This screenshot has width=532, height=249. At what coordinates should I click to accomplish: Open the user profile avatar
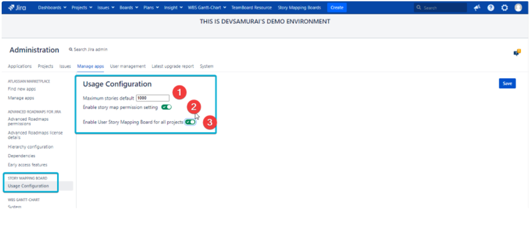click(x=518, y=8)
